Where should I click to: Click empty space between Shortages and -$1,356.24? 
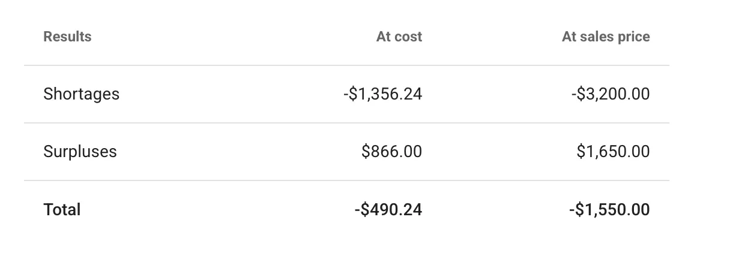click(231, 94)
